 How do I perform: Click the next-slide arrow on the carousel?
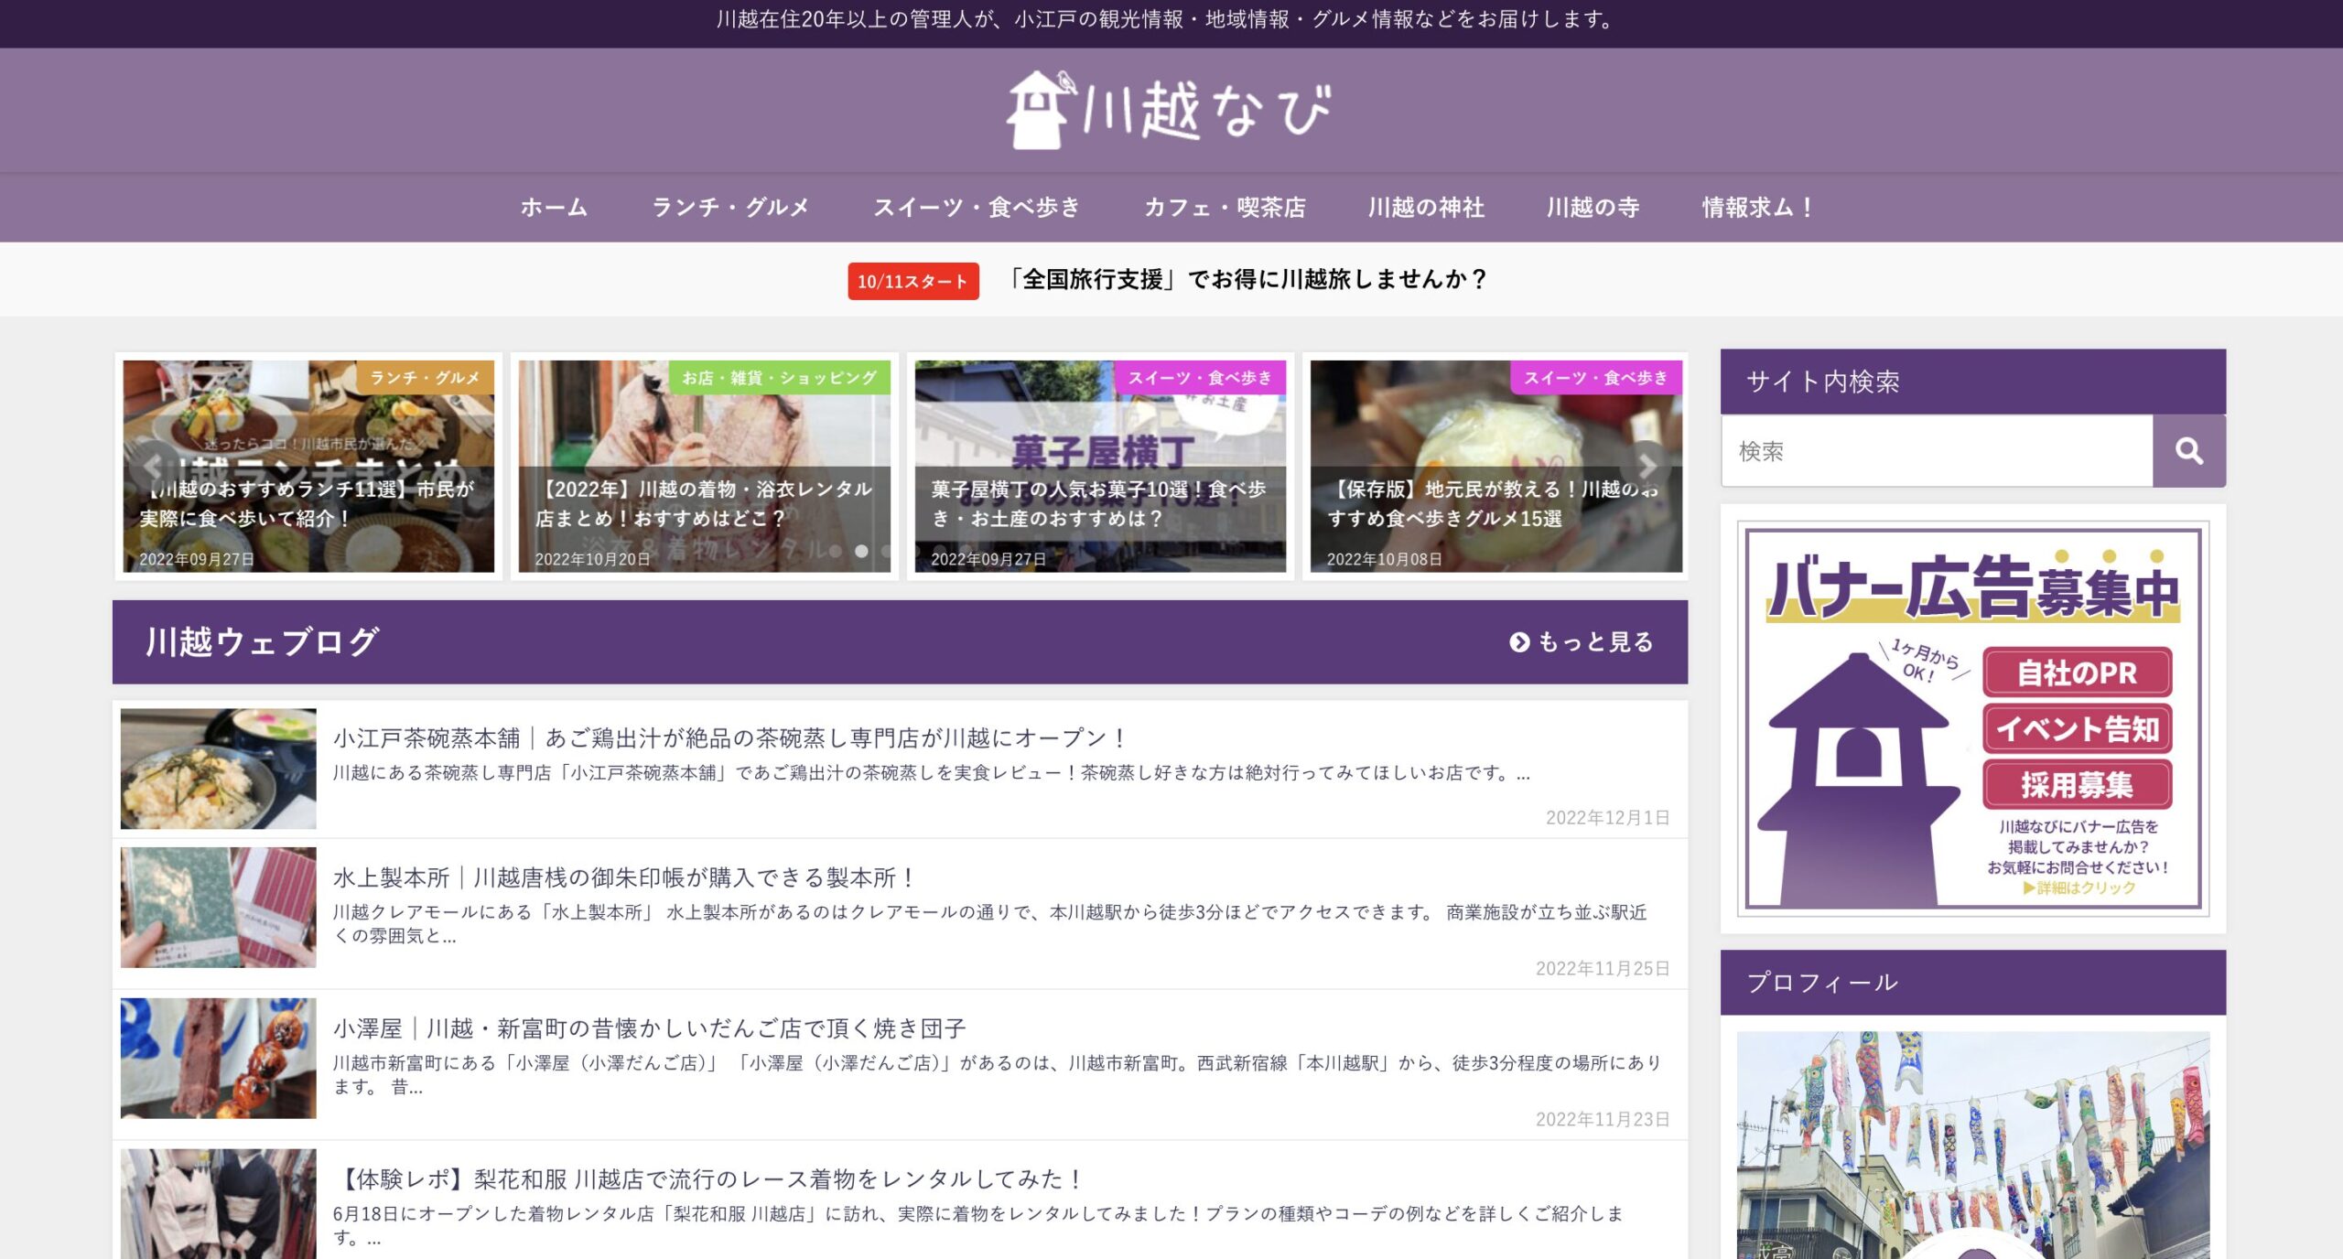coord(1647,466)
